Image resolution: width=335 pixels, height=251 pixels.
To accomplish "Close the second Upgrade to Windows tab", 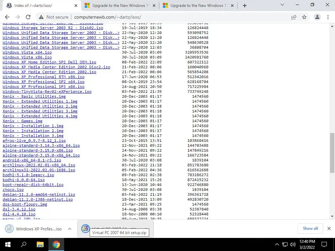I will 232,6.
